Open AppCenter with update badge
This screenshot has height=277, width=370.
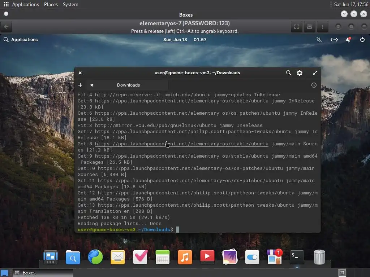click(x=275, y=257)
